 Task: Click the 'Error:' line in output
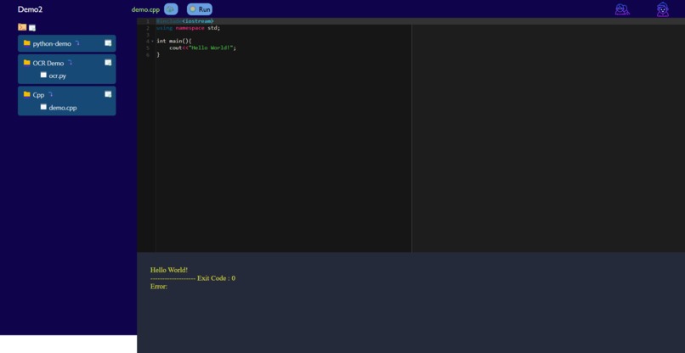tap(159, 287)
